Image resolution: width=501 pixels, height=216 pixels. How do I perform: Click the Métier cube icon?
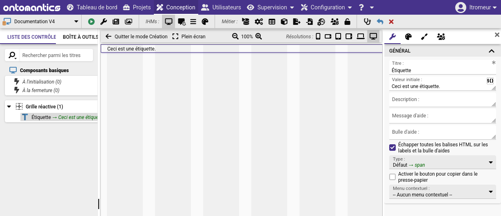tap(284, 22)
